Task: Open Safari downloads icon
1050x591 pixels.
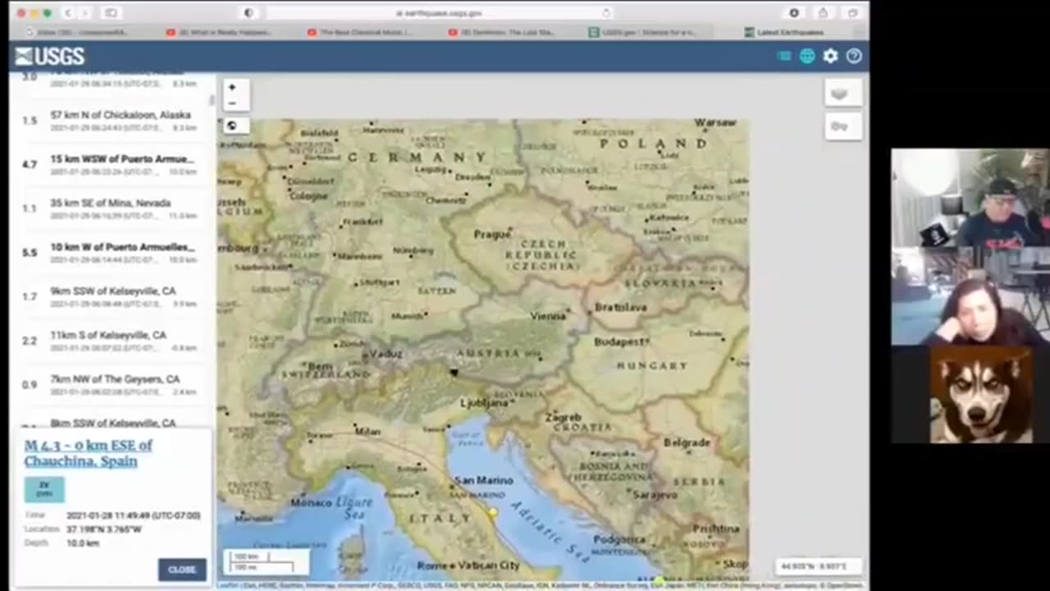Action: [x=794, y=13]
